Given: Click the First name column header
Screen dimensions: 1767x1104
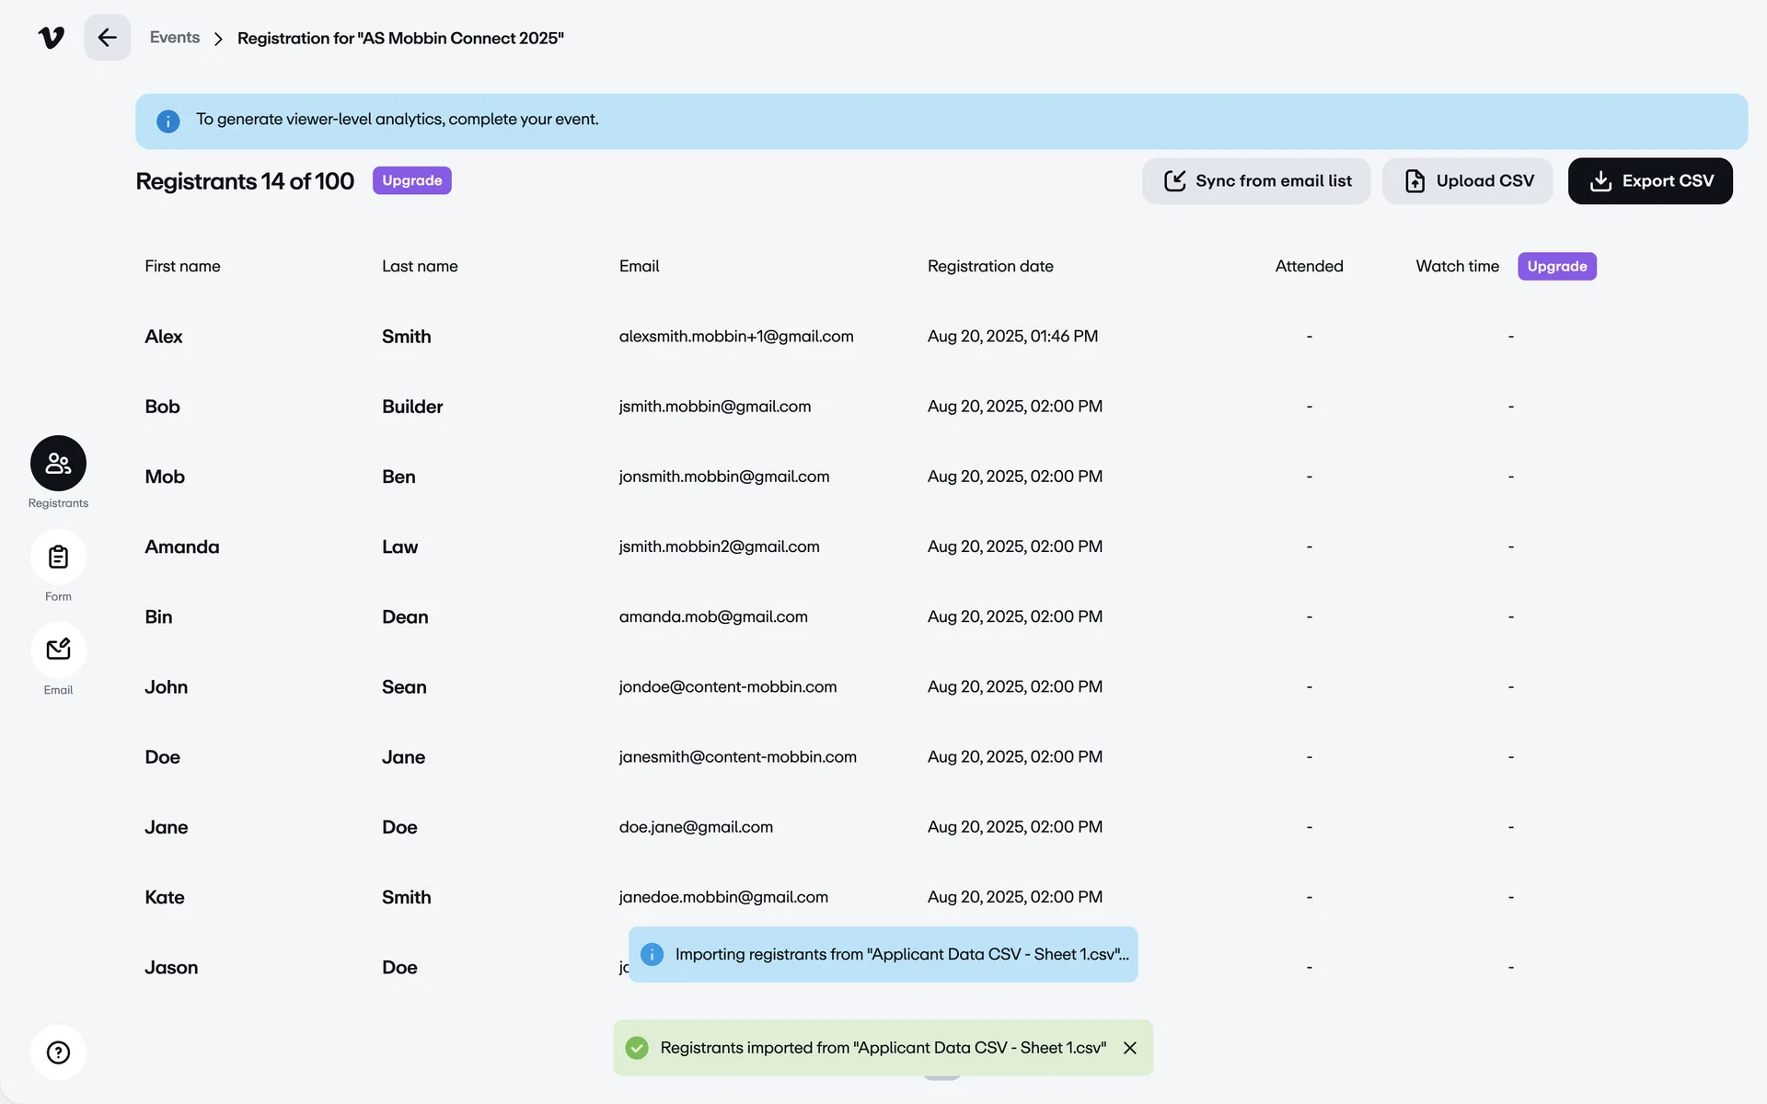Looking at the screenshot, I should click(x=182, y=267).
